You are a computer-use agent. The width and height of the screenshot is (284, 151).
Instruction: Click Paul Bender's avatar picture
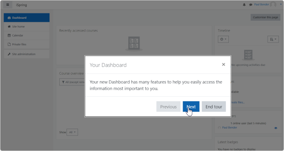273,4
